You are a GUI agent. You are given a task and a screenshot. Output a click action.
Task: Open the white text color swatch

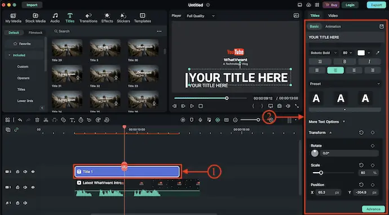click(x=361, y=53)
